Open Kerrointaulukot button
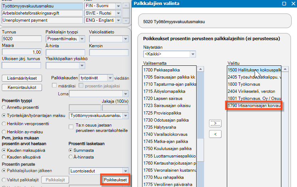 pos(22,87)
